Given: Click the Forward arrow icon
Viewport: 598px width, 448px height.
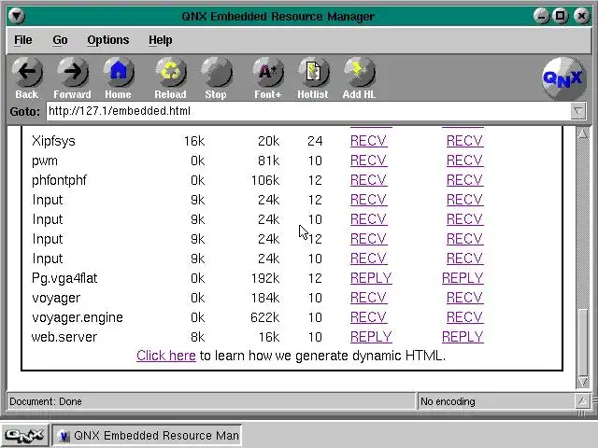Looking at the screenshot, I should tap(73, 72).
